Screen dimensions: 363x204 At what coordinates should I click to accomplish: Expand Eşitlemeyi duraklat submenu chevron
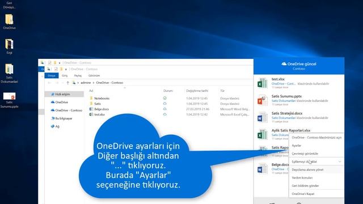click(340, 161)
